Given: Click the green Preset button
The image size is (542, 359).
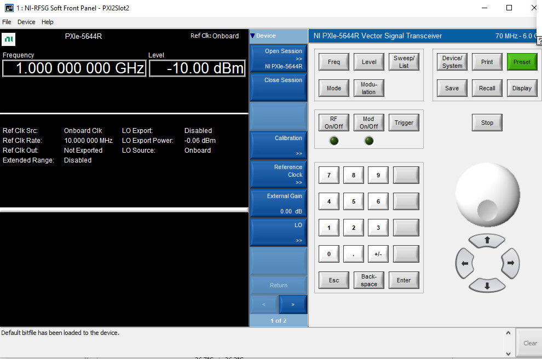Looking at the screenshot, I should pos(522,62).
